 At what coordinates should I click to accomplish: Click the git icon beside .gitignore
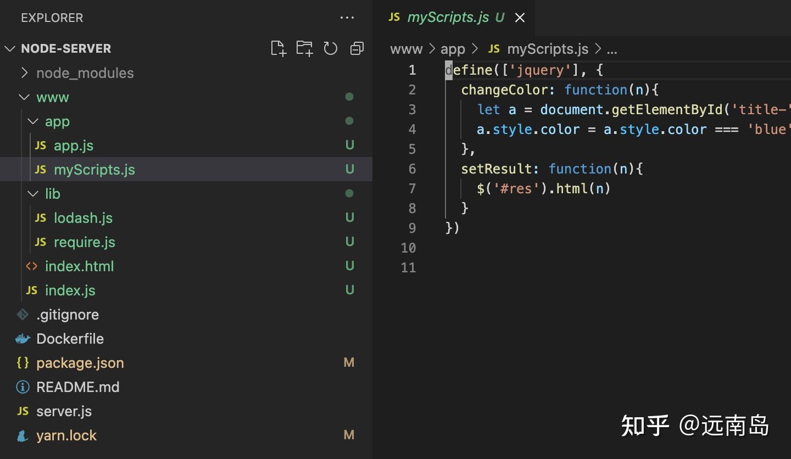point(23,315)
